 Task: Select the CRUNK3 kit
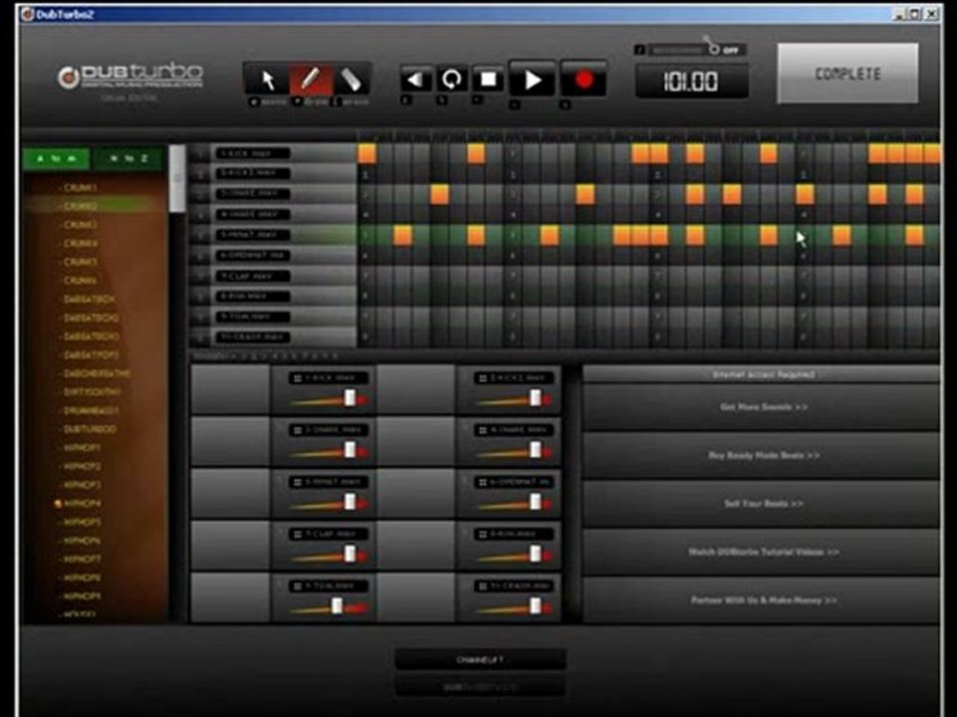80,225
